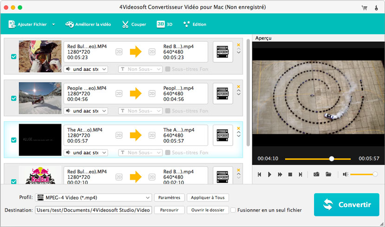
Task: Select the Couper toolbar item
Action: tap(134, 24)
